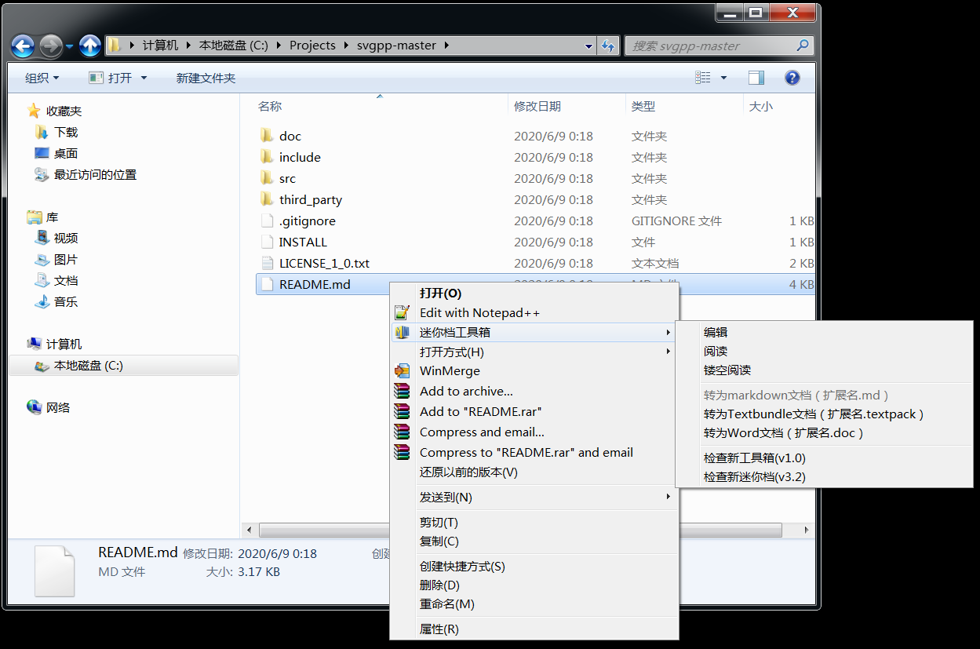Expand breadcrumb arrow after 计算机
This screenshot has height=649, width=980.
188,46
